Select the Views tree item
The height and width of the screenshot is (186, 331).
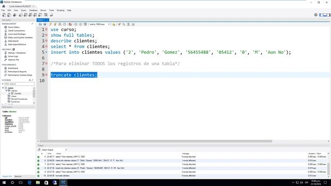click(x=14, y=96)
